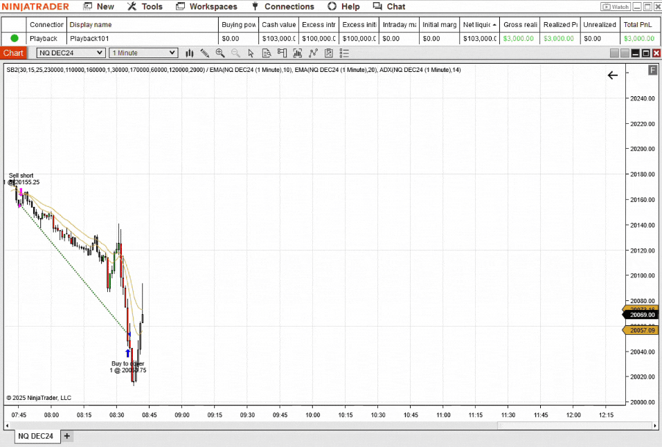This screenshot has height=447, width=662.
Task: Click the 20000.00 price axis label
Action: [x=642, y=402]
